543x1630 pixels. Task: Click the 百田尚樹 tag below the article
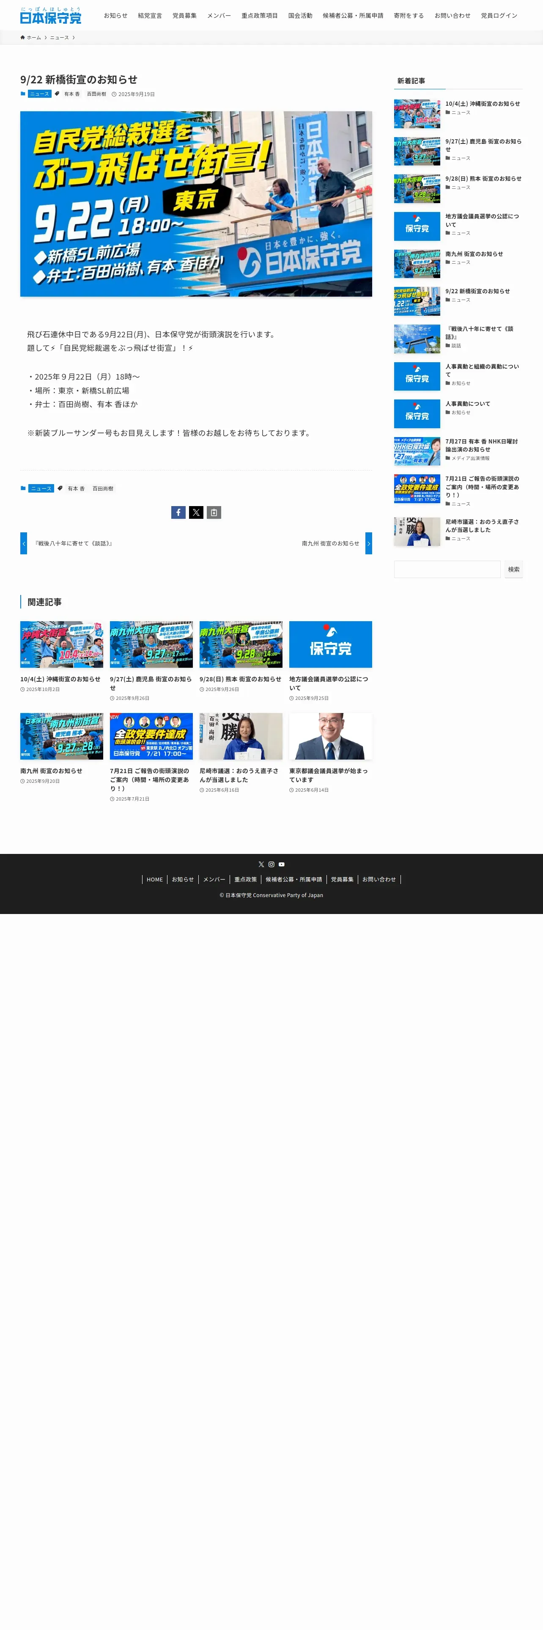coord(103,488)
